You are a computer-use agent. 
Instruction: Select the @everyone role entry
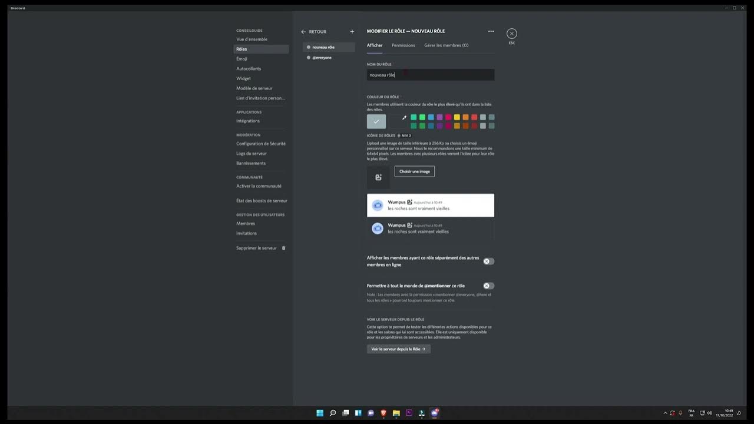pos(329,58)
